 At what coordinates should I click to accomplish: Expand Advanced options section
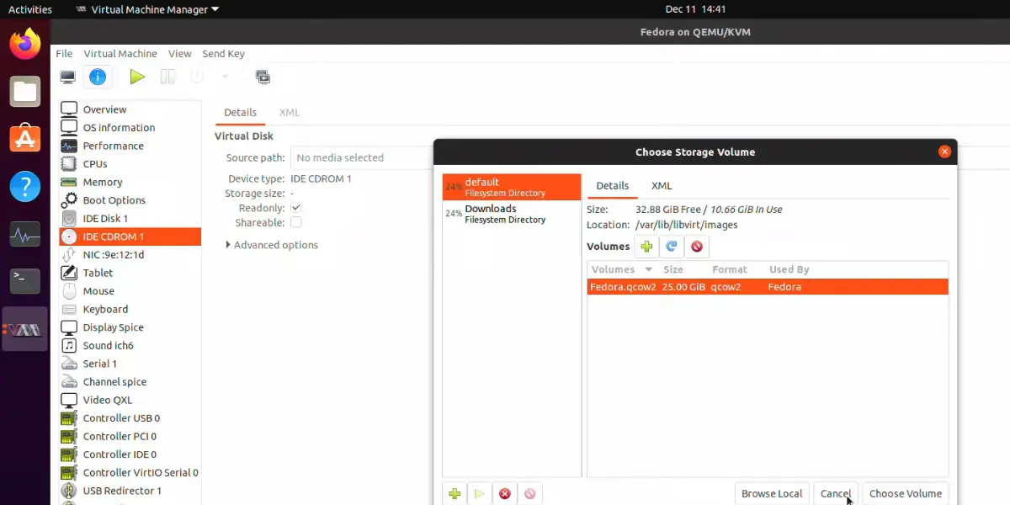pos(272,245)
